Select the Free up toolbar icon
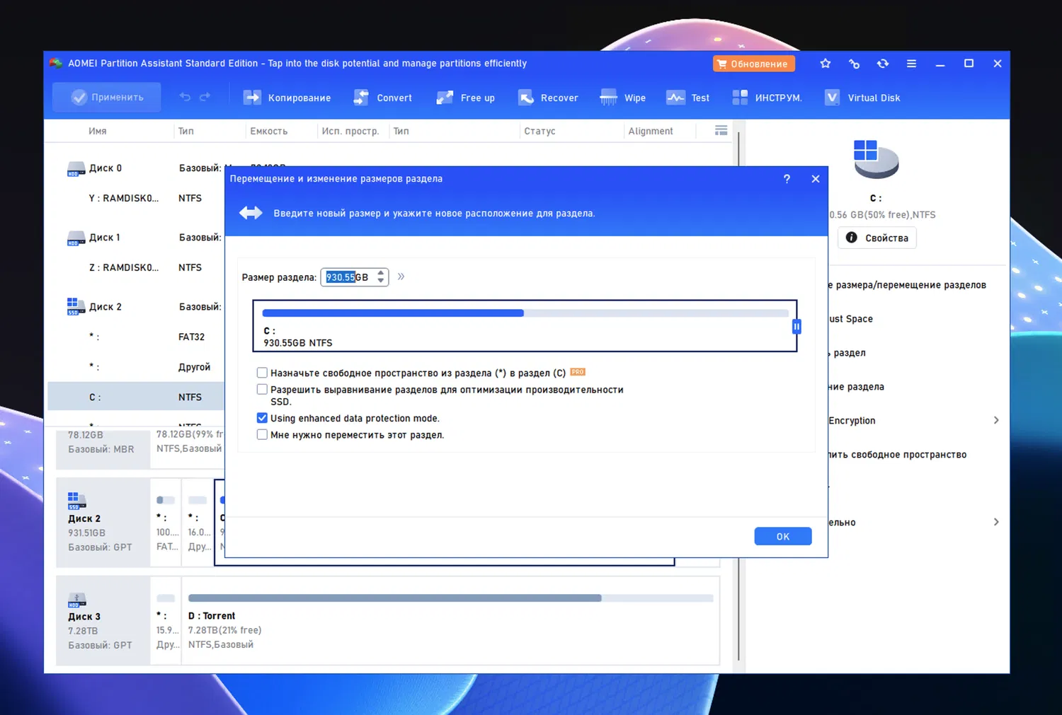1062x715 pixels. point(445,98)
